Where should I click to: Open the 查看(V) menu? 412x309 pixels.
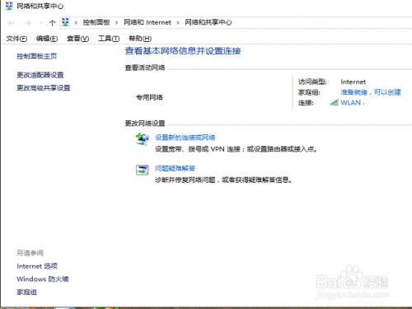pyautogui.click(x=78, y=39)
